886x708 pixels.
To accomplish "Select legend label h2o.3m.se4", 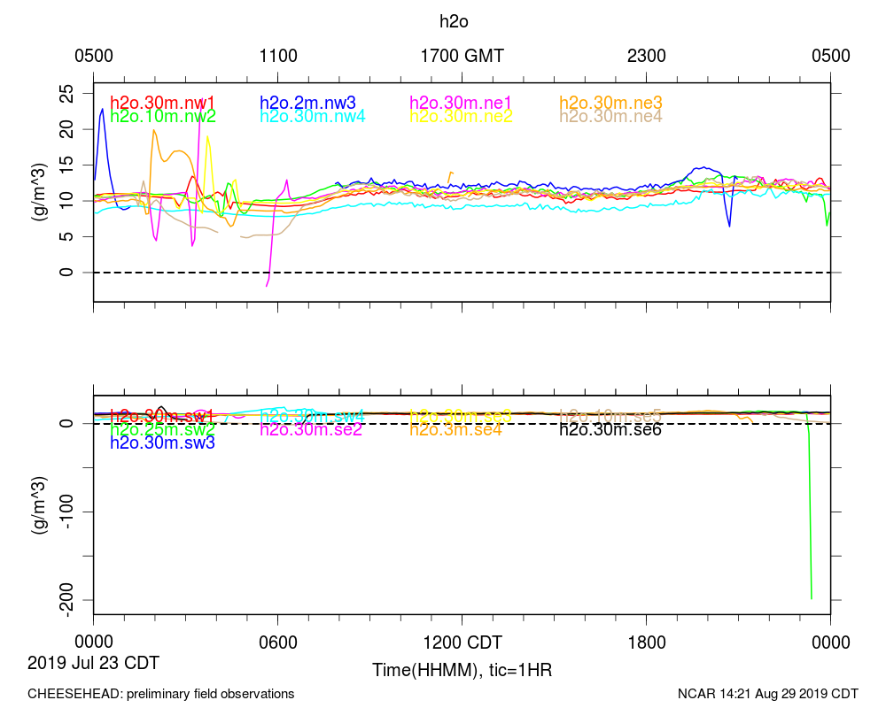I will [x=456, y=429].
